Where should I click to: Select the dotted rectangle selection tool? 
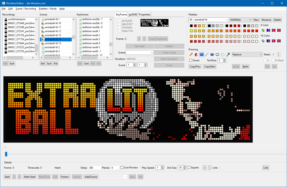[223, 54]
